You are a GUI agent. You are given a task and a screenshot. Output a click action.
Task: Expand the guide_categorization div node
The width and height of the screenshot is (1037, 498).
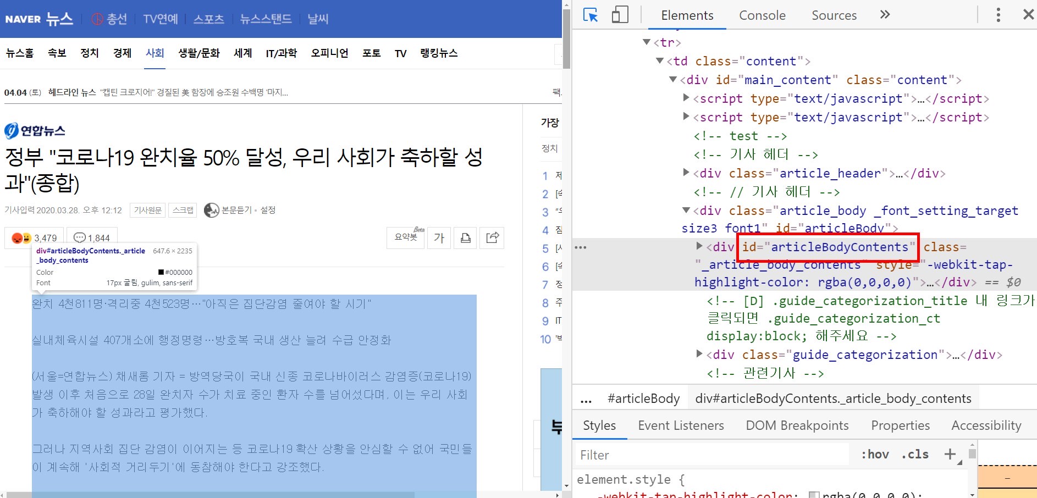[x=699, y=354]
